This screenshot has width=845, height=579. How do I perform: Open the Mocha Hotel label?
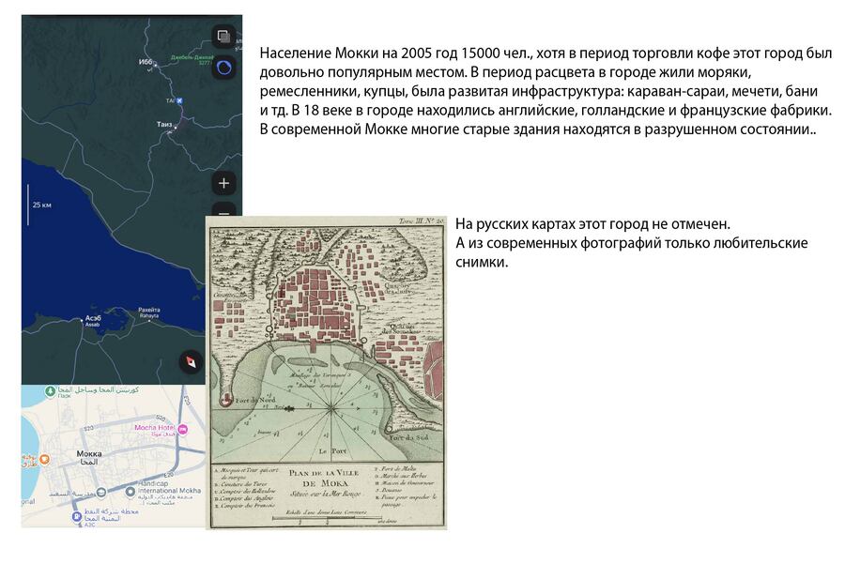155,428
